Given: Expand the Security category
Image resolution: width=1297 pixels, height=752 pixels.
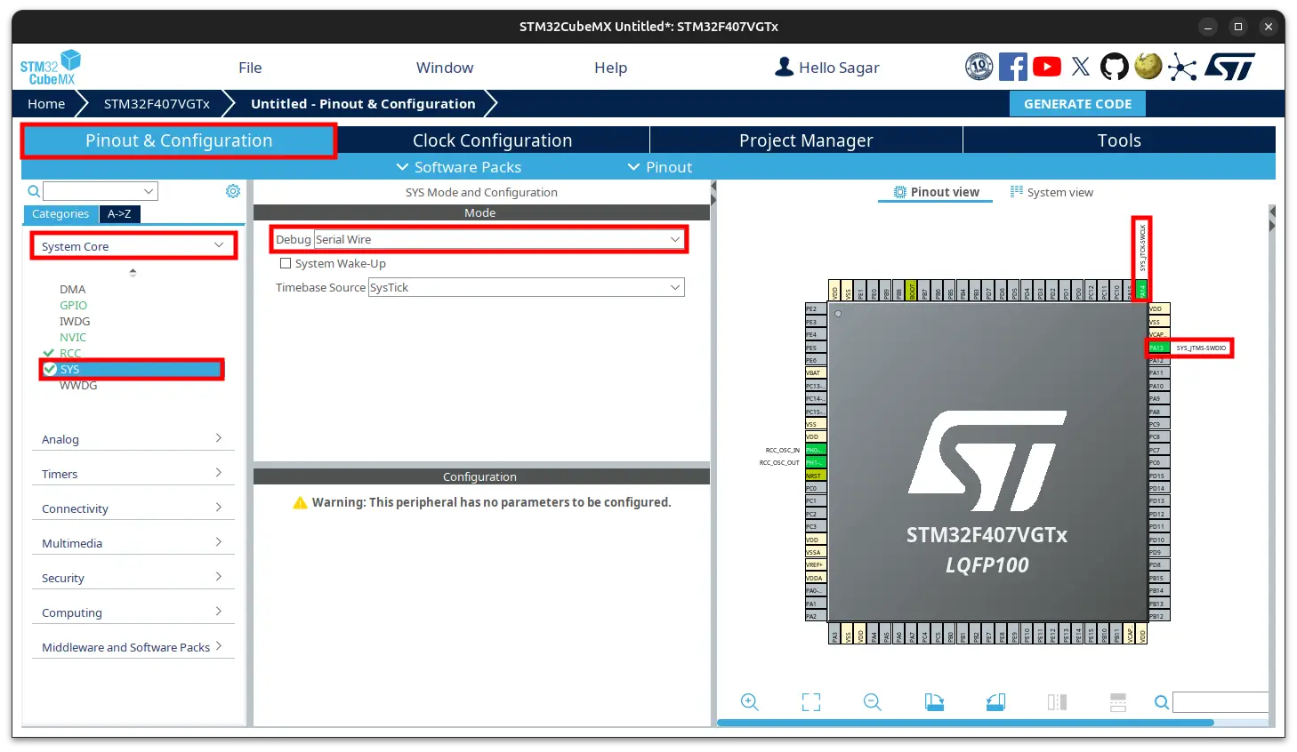Looking at the screenshot, I should tap(133, 578).
